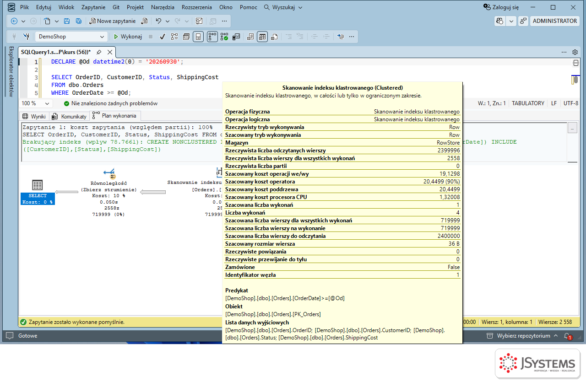
Task: Click the Execute (Wykonaj) button
Action: click(128, 37)
